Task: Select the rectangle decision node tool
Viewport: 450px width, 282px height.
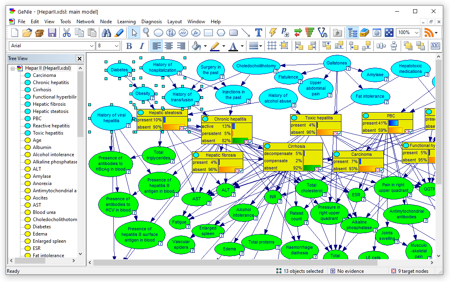Action: (208, 33)
